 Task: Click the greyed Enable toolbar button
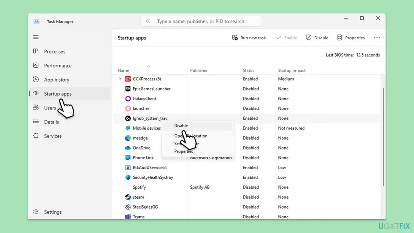pos(287,38)
